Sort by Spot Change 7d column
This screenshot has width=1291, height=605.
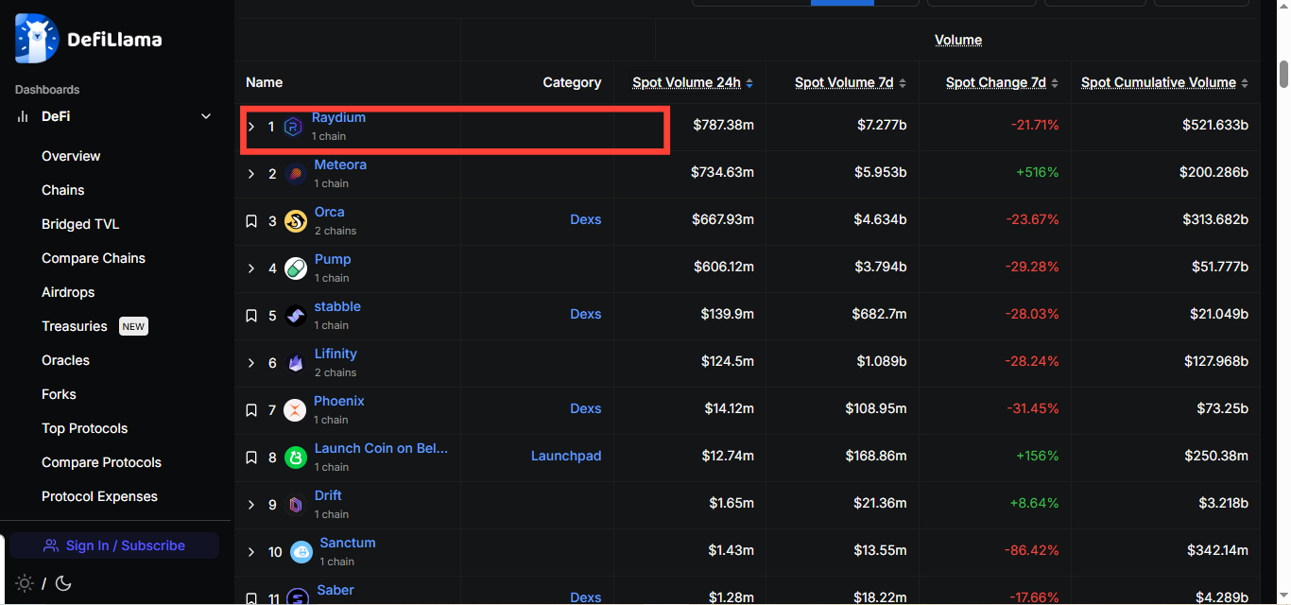click(1003, 82)
